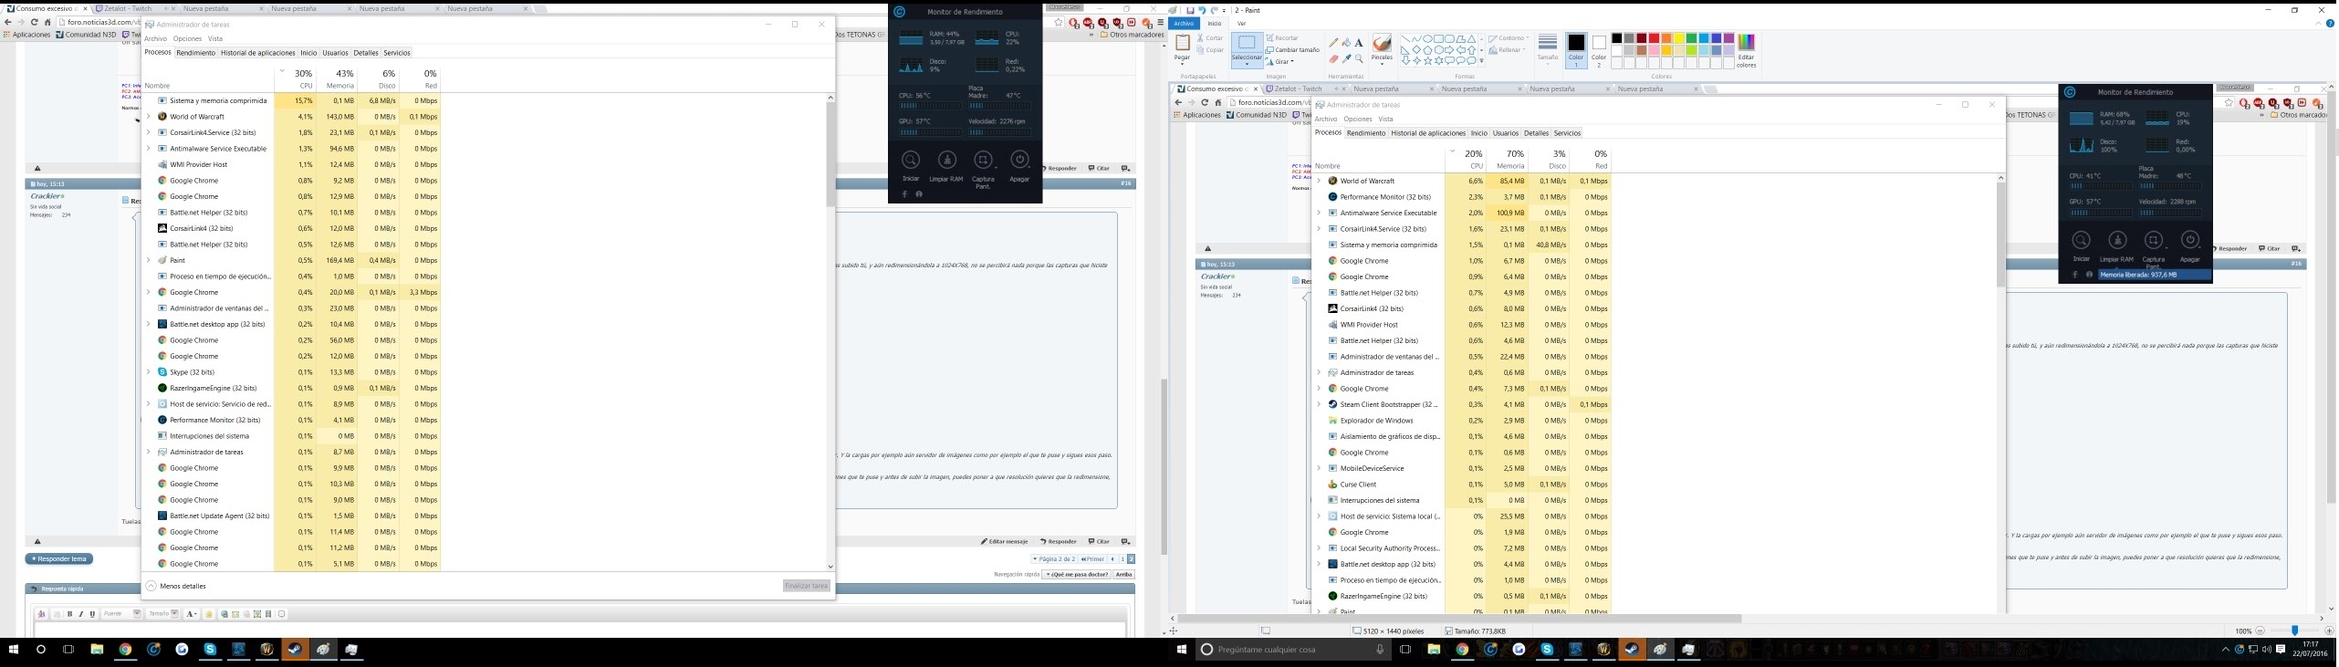Screen dimensions: 2339x667
Task: Open Cambiar tamaño in Paint's ribbon
Action: click(x=1293, y=50)
